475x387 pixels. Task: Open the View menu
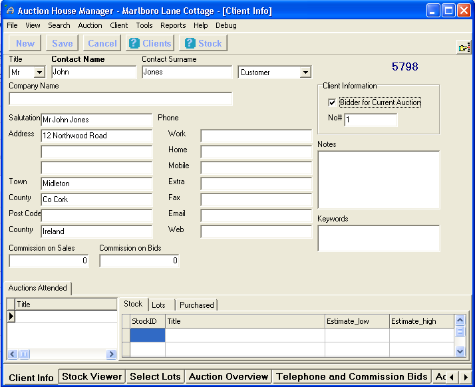[x=33, y=25]
